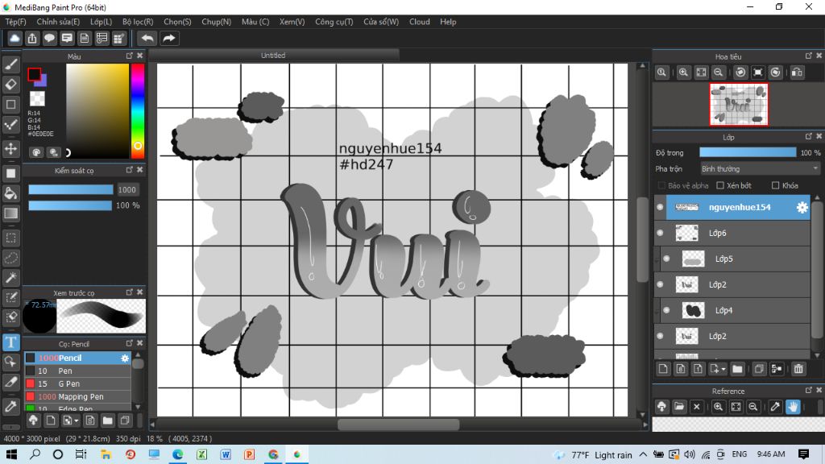Toggle the Khóa checkbox
Viewport: 825px width, 464px height.
click(775, 186)
